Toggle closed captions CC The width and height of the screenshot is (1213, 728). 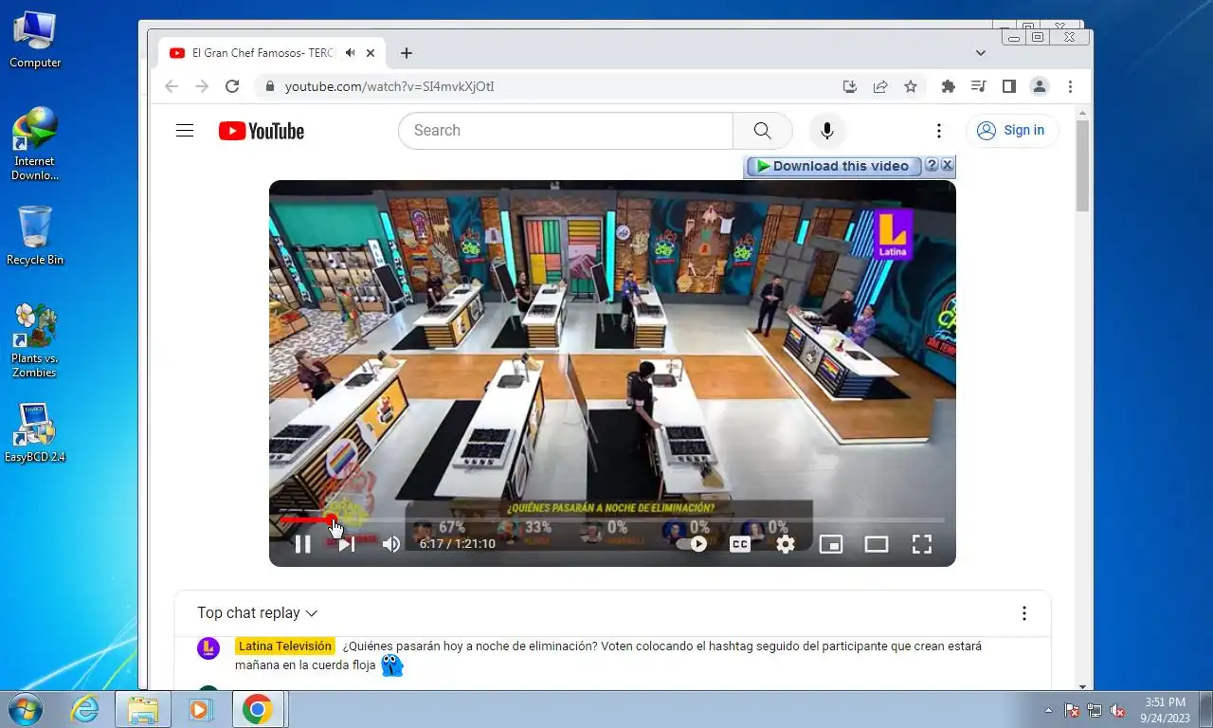pyautogui.click(x=740, y=544)
